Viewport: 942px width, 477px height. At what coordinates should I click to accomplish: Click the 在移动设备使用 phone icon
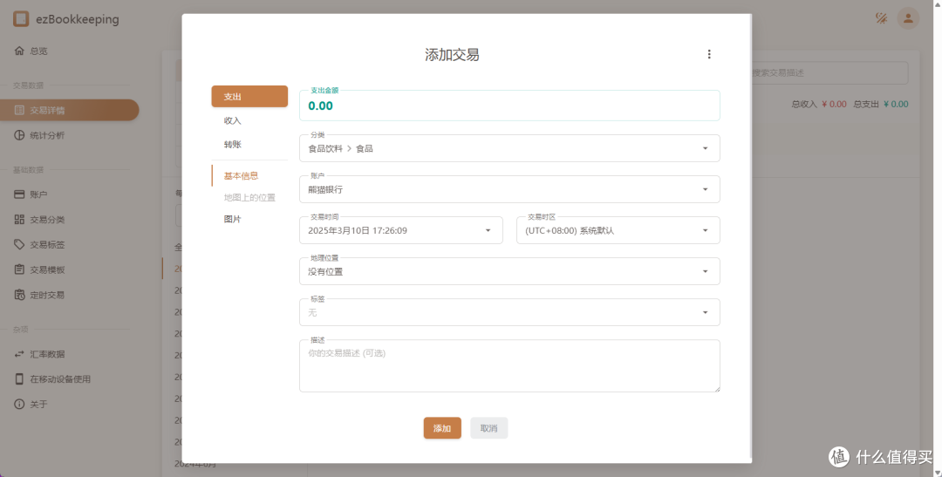[19, 379]
